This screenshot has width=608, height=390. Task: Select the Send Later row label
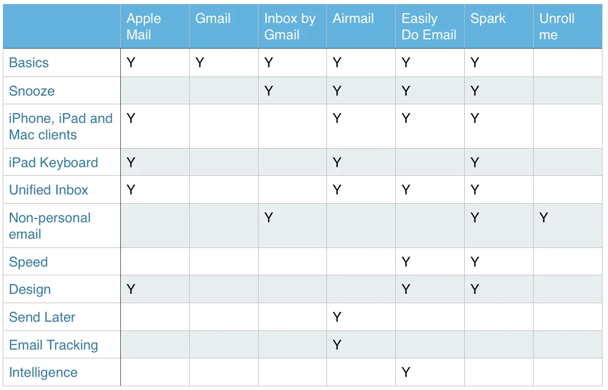42,317
